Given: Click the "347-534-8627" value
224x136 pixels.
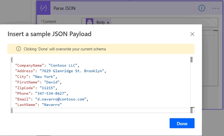Looking at the screenshot, I should tap(51, 93).
